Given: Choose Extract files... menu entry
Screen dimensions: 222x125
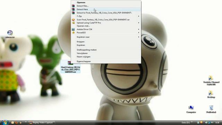Looking at the screenshot, I should point(106,6).
